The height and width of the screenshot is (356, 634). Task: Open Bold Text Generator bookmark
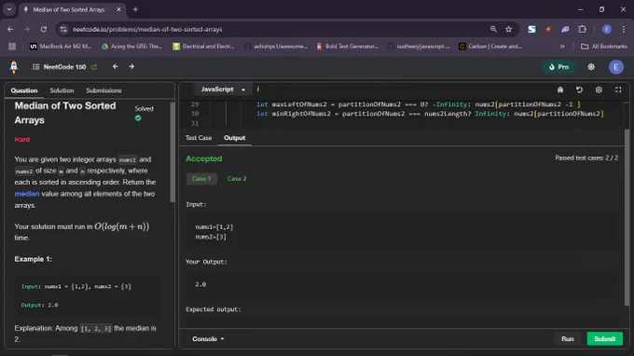pyautogui.click(x=348, y=47)
